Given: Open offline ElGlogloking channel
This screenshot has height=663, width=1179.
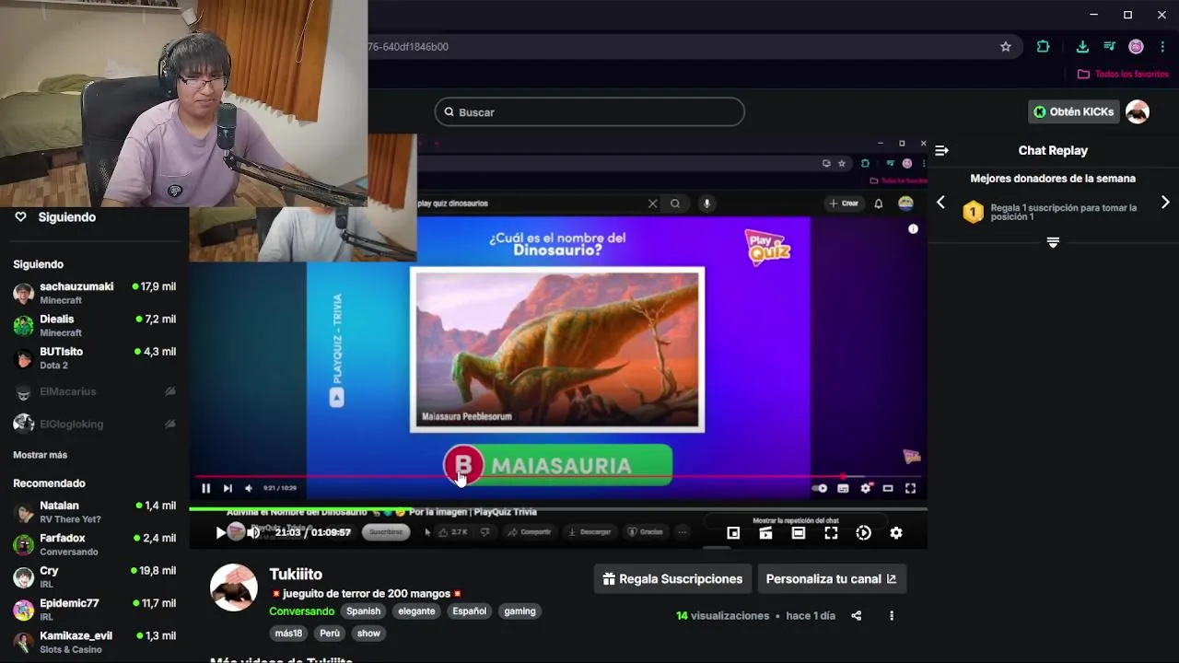Looking at the screenshot, I should tap(94, 424).
